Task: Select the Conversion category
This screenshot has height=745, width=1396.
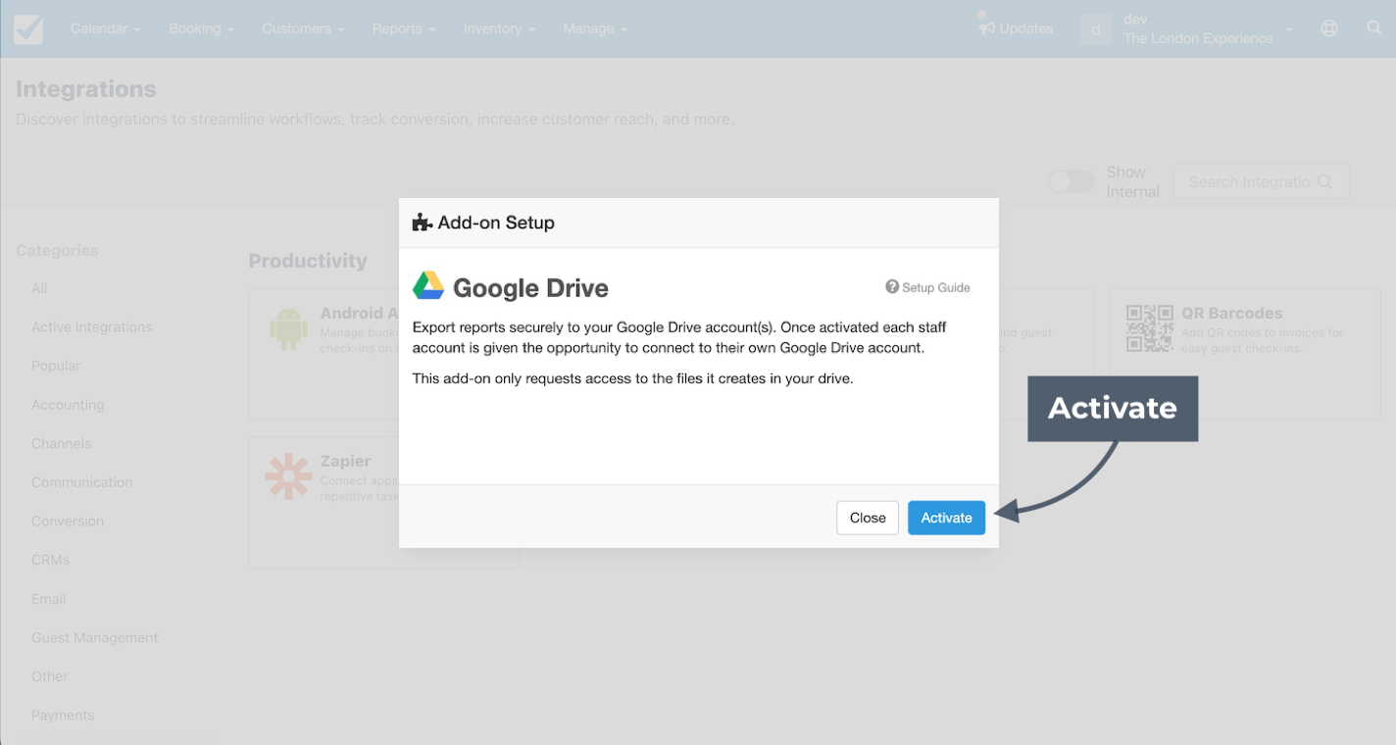Action: click(x=68, y=521)
